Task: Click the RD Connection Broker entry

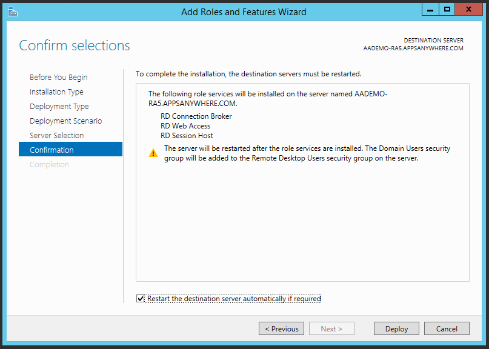Action: point(196,116)
